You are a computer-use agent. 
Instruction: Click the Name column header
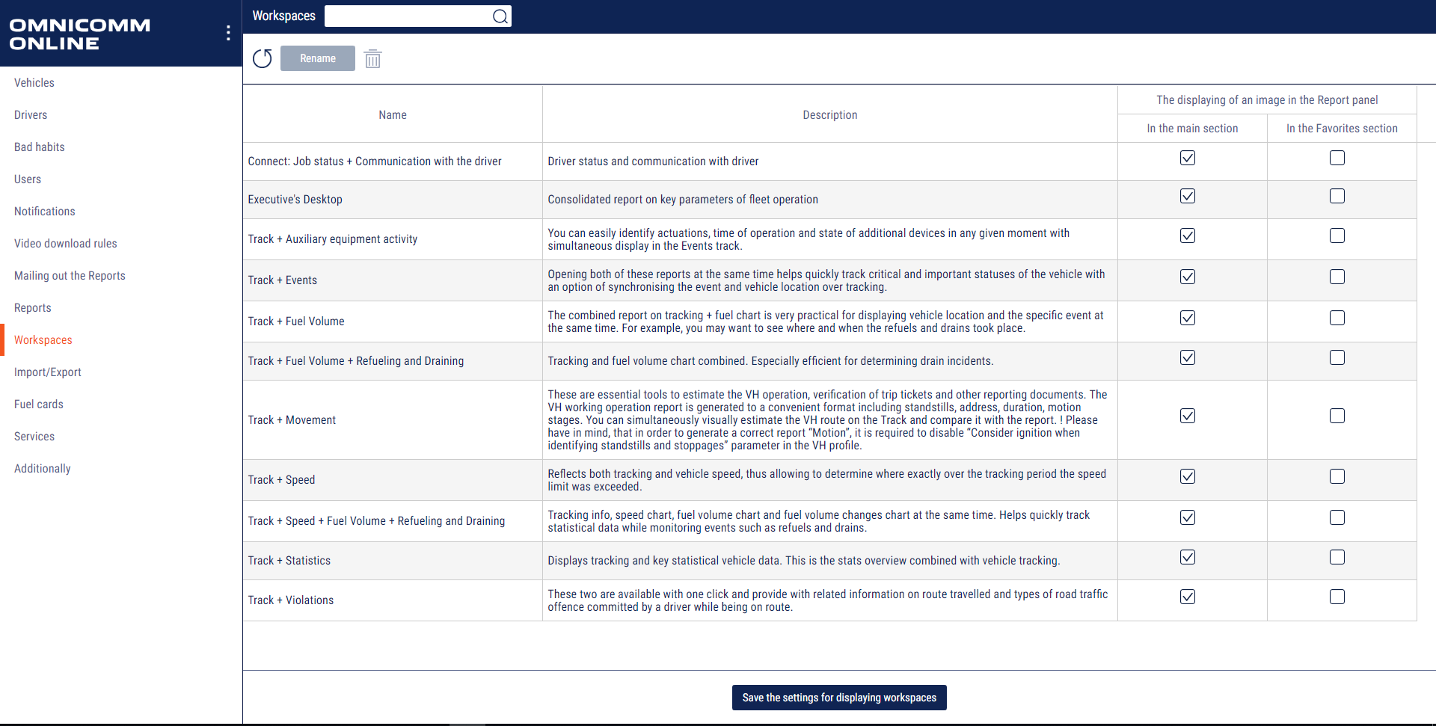coord(393,115)
